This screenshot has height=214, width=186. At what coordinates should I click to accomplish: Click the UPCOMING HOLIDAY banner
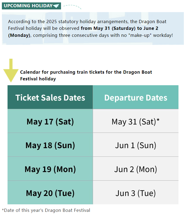pos(31,6)
